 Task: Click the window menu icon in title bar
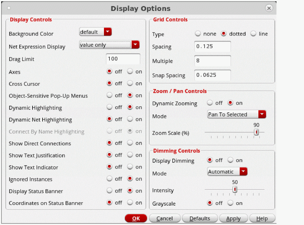point(9,8)
